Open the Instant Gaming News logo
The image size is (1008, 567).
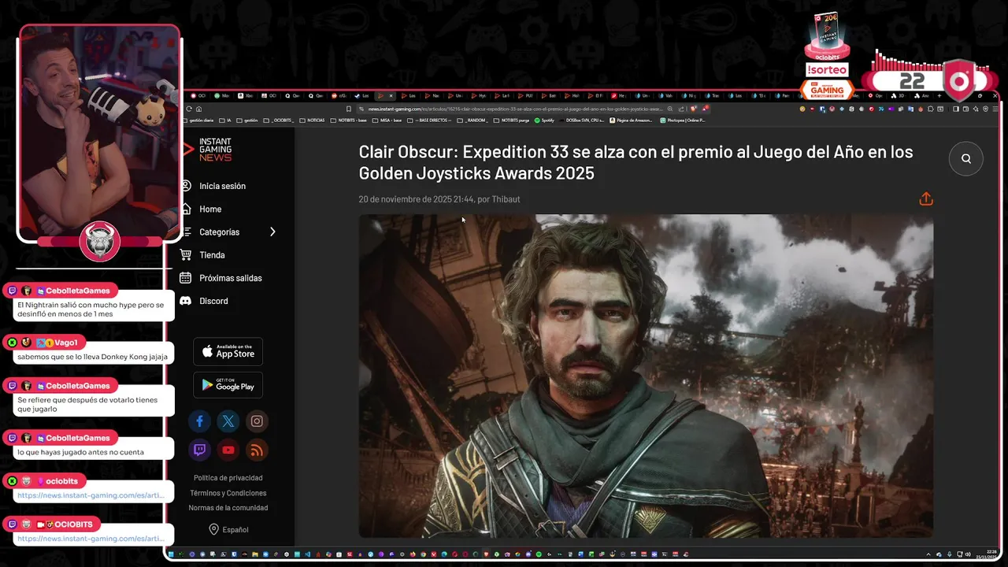208,150
